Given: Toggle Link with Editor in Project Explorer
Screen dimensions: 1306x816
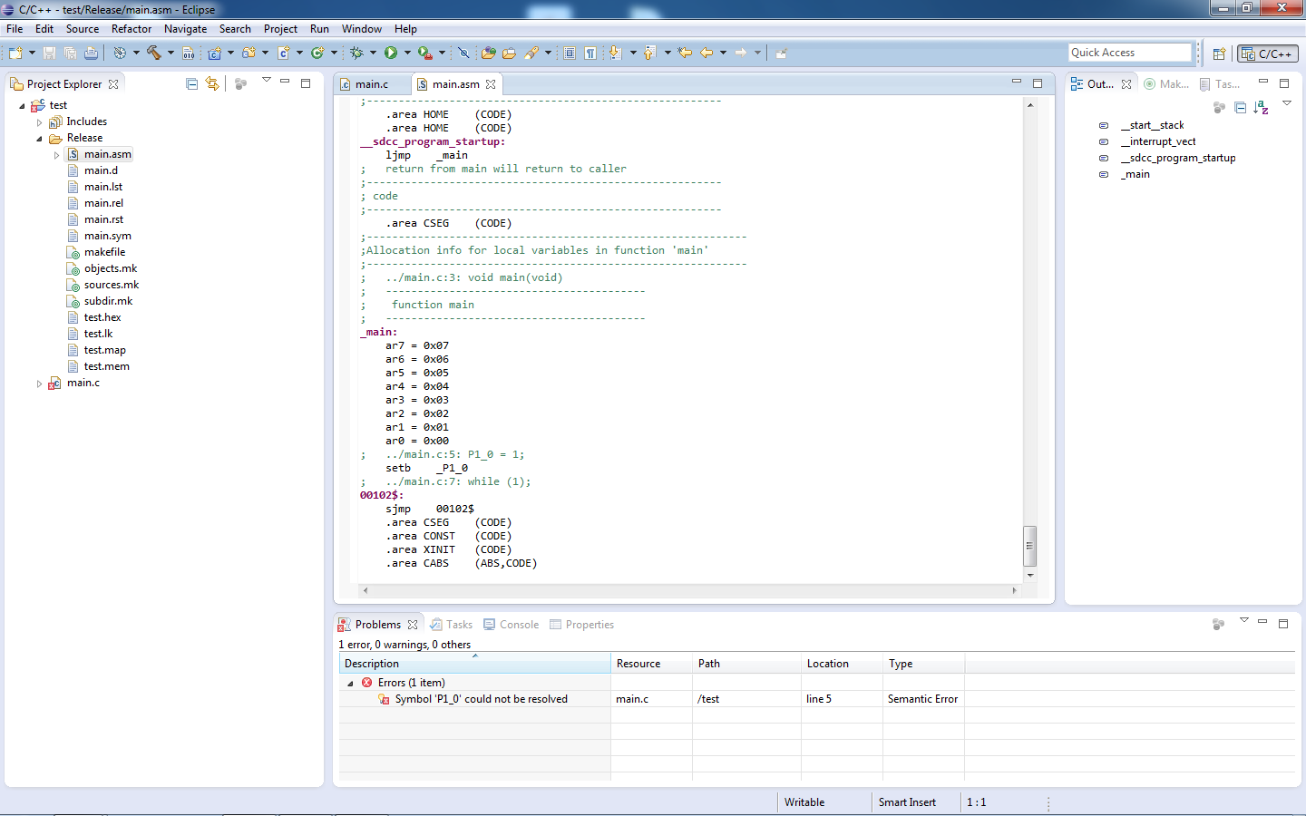Looking at the screenshot, I should tap(212, 84).
